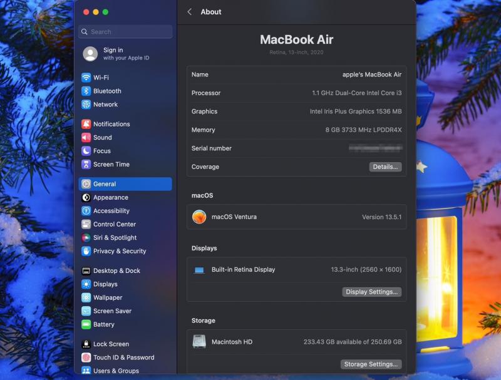Click the Coverage row label
The image size is (501, 380).
pyautogui.click(x=205, y=167)
